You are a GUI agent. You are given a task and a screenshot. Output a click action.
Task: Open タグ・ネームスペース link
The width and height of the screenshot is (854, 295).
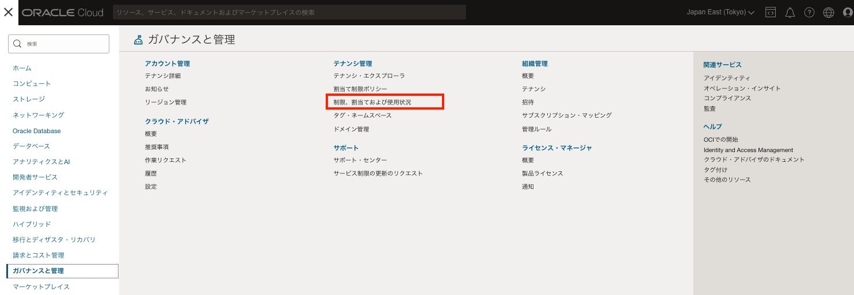(x=363, y=115)
